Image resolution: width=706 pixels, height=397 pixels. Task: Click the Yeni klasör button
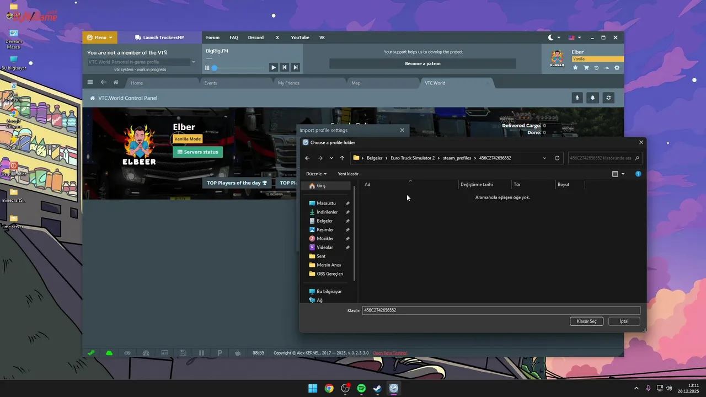[348, 174]
